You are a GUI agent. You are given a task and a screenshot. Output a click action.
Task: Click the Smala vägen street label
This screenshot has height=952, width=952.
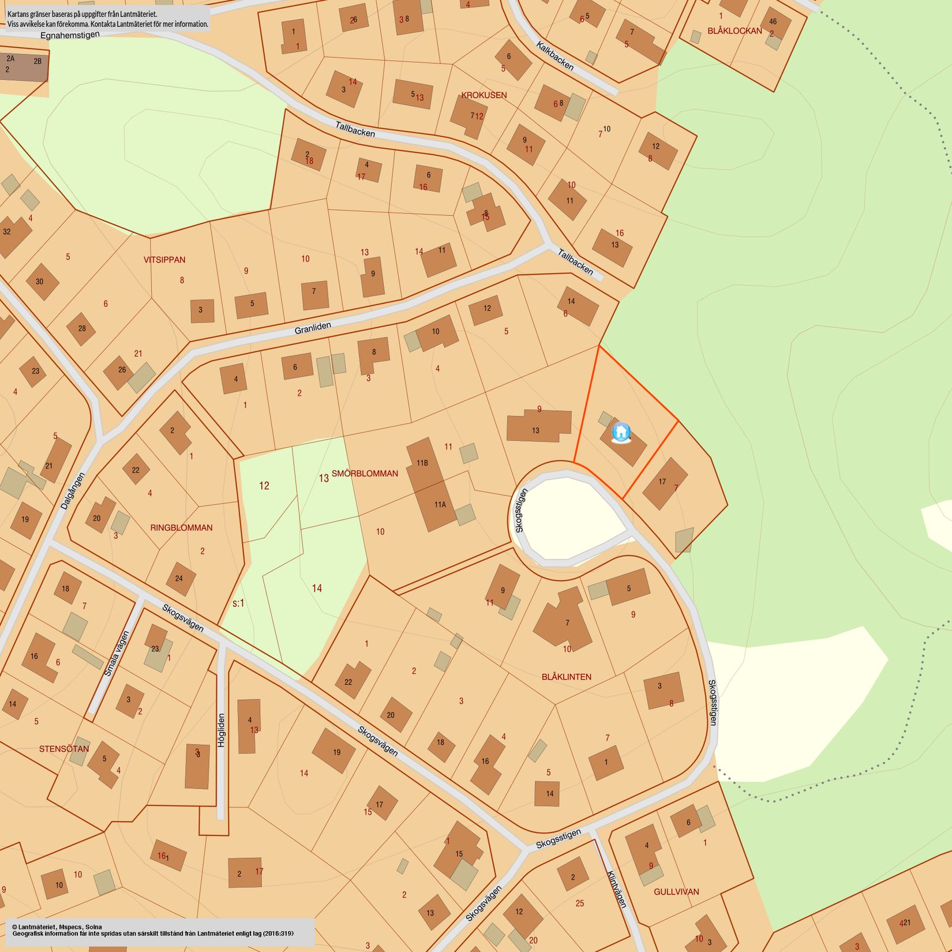coord(117,654)
